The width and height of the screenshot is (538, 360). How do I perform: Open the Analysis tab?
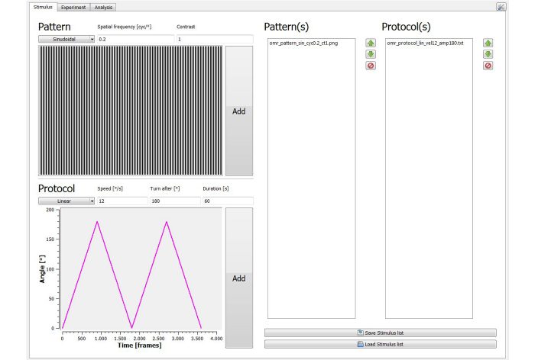point(103,7)
